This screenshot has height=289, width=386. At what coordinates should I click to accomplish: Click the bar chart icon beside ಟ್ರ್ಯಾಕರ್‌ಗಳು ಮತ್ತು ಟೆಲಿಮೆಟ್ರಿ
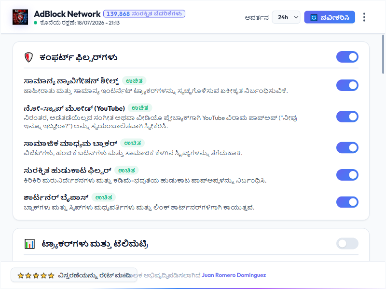[29, 244]
